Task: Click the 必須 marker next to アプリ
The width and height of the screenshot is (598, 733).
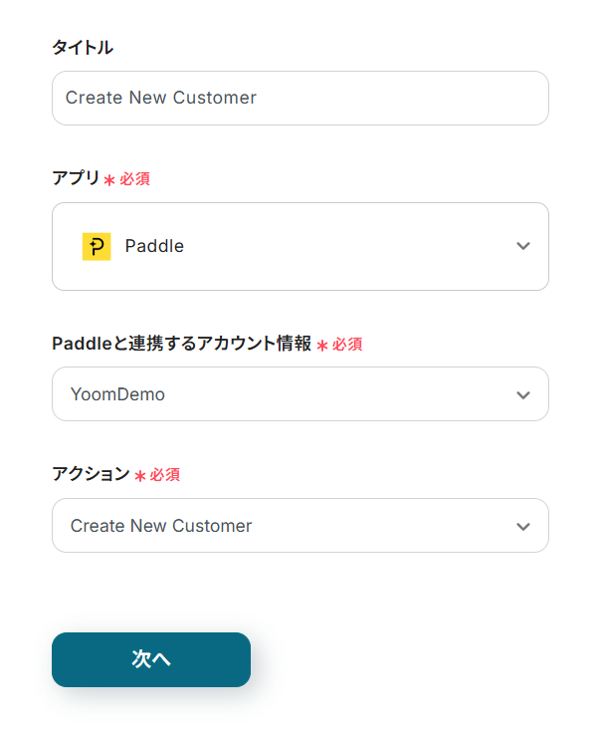Action: [135, 179]
